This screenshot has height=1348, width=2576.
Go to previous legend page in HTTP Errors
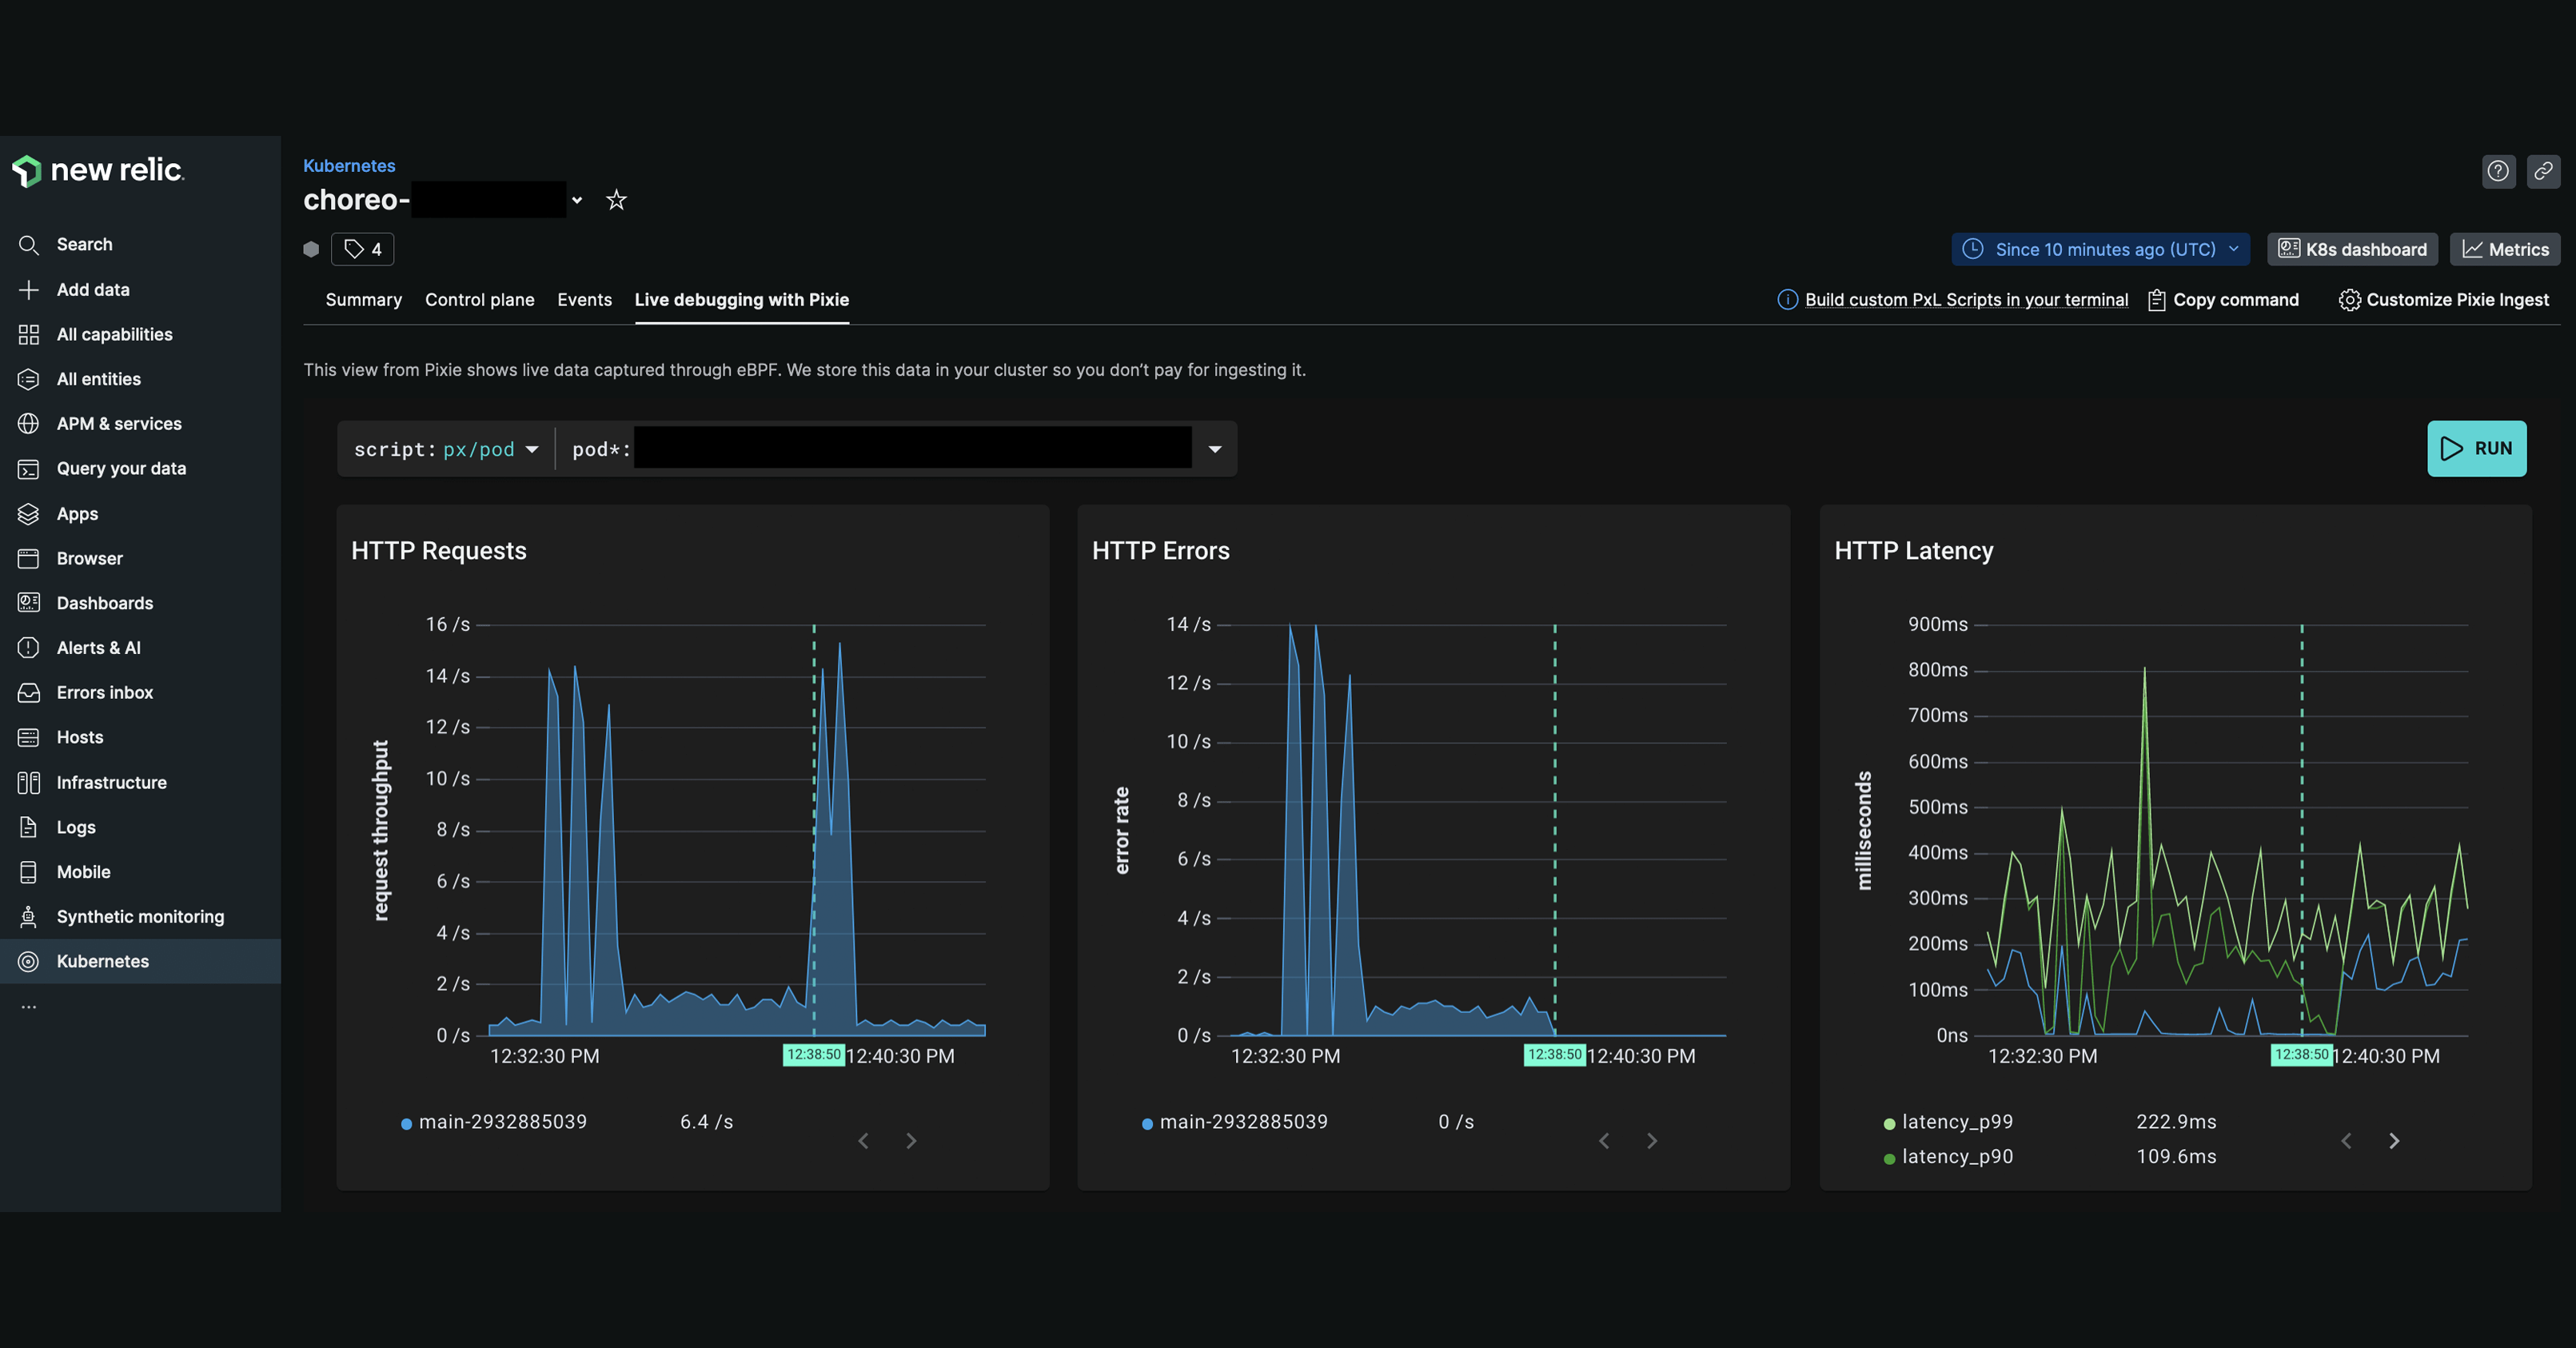coord(1605,1141)
